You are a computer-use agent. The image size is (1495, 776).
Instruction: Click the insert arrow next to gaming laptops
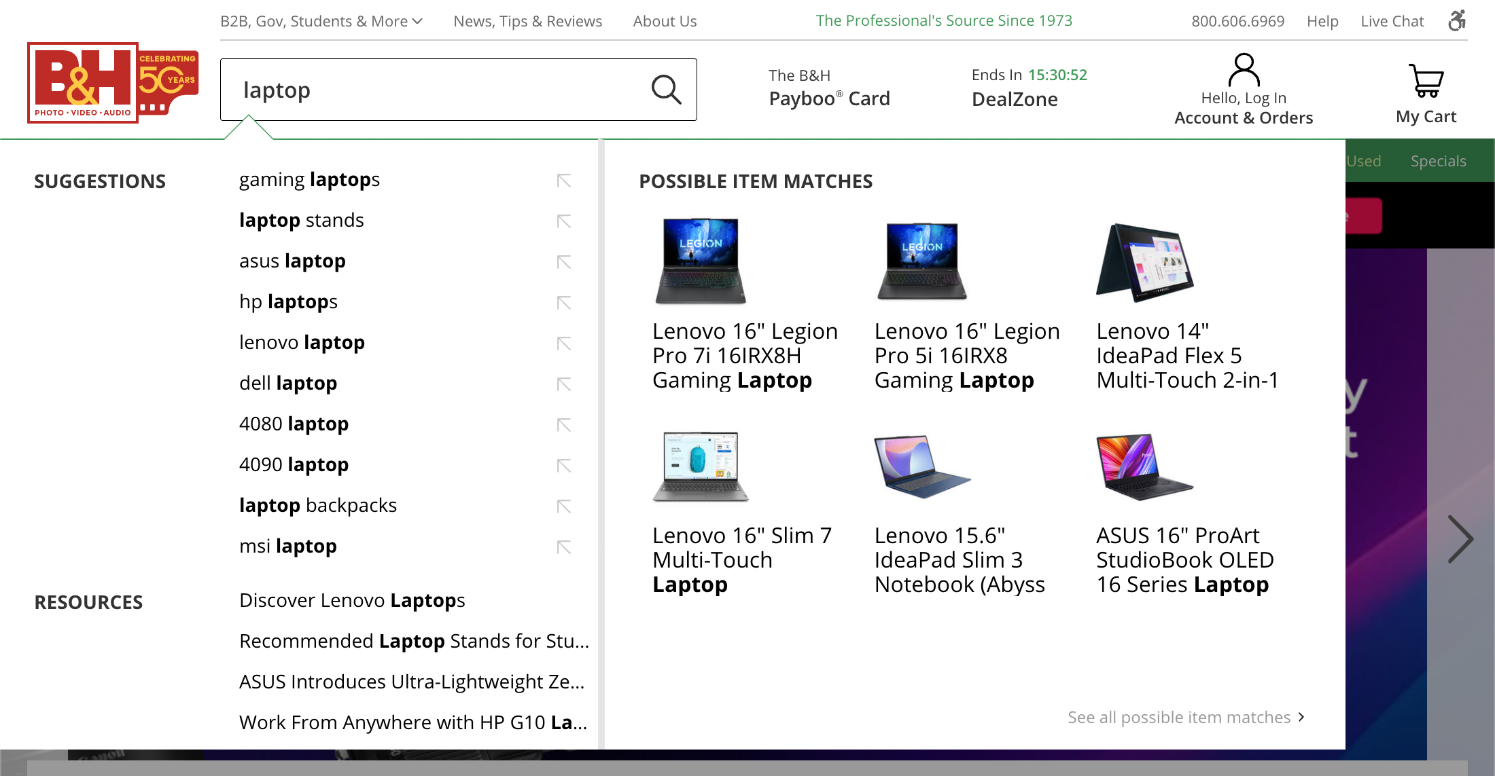click(564, 180)
